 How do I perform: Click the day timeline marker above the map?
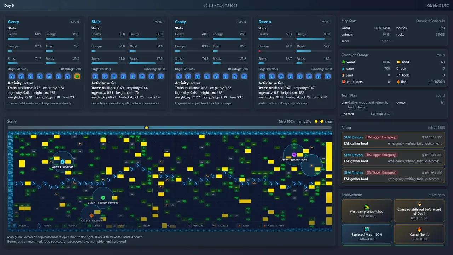[x=147, y=127]
